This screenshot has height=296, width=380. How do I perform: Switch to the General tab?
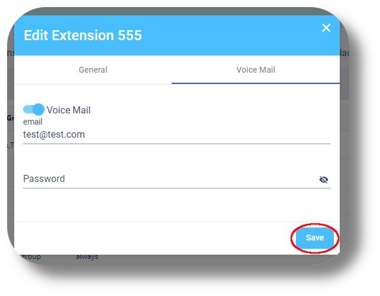(x=93, y=70)
